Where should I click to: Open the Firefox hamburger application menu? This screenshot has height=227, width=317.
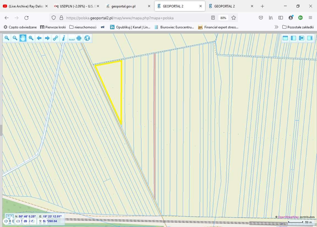(310, 18)
